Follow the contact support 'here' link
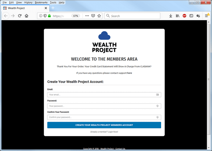 click(x=130, y=73)
